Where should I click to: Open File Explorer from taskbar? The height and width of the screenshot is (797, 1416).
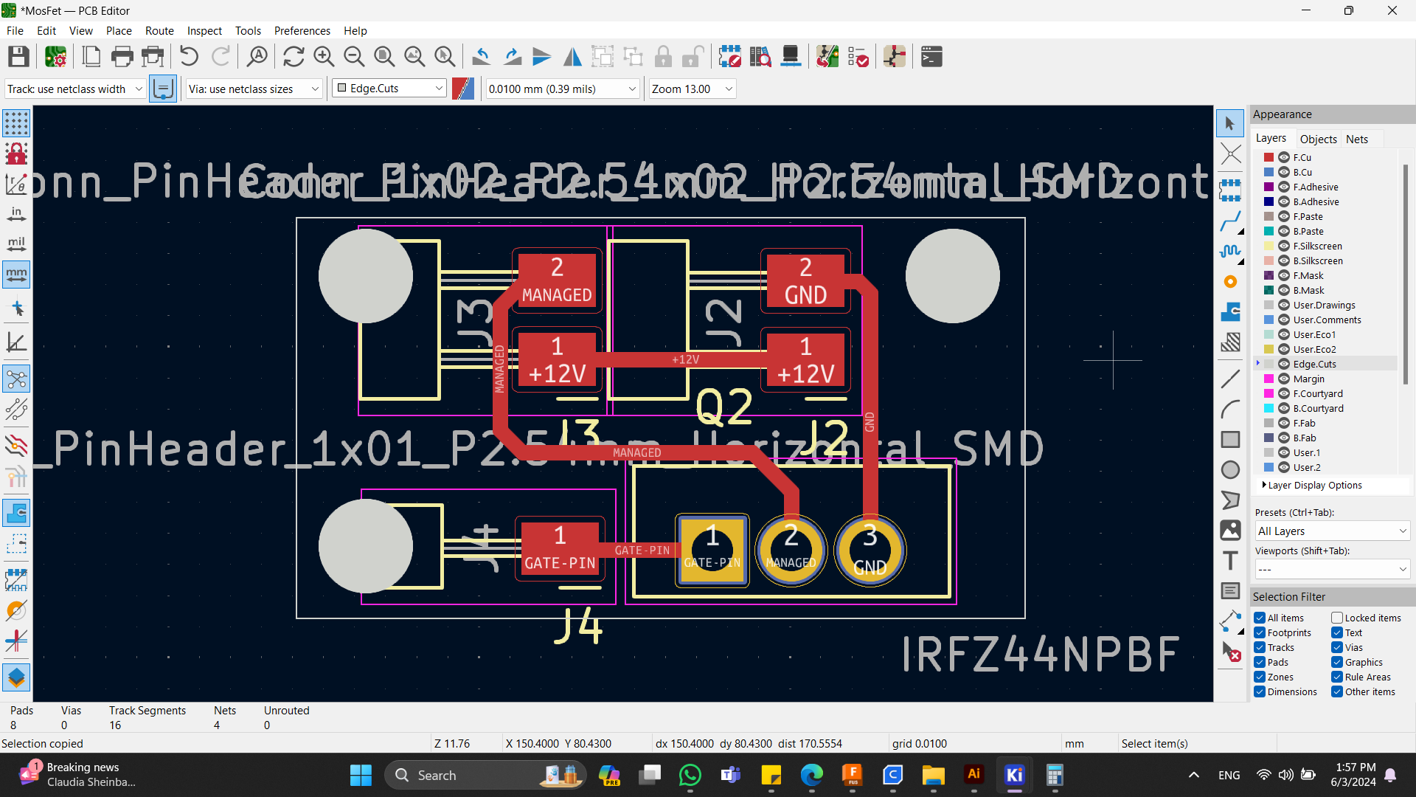(933, 775)
